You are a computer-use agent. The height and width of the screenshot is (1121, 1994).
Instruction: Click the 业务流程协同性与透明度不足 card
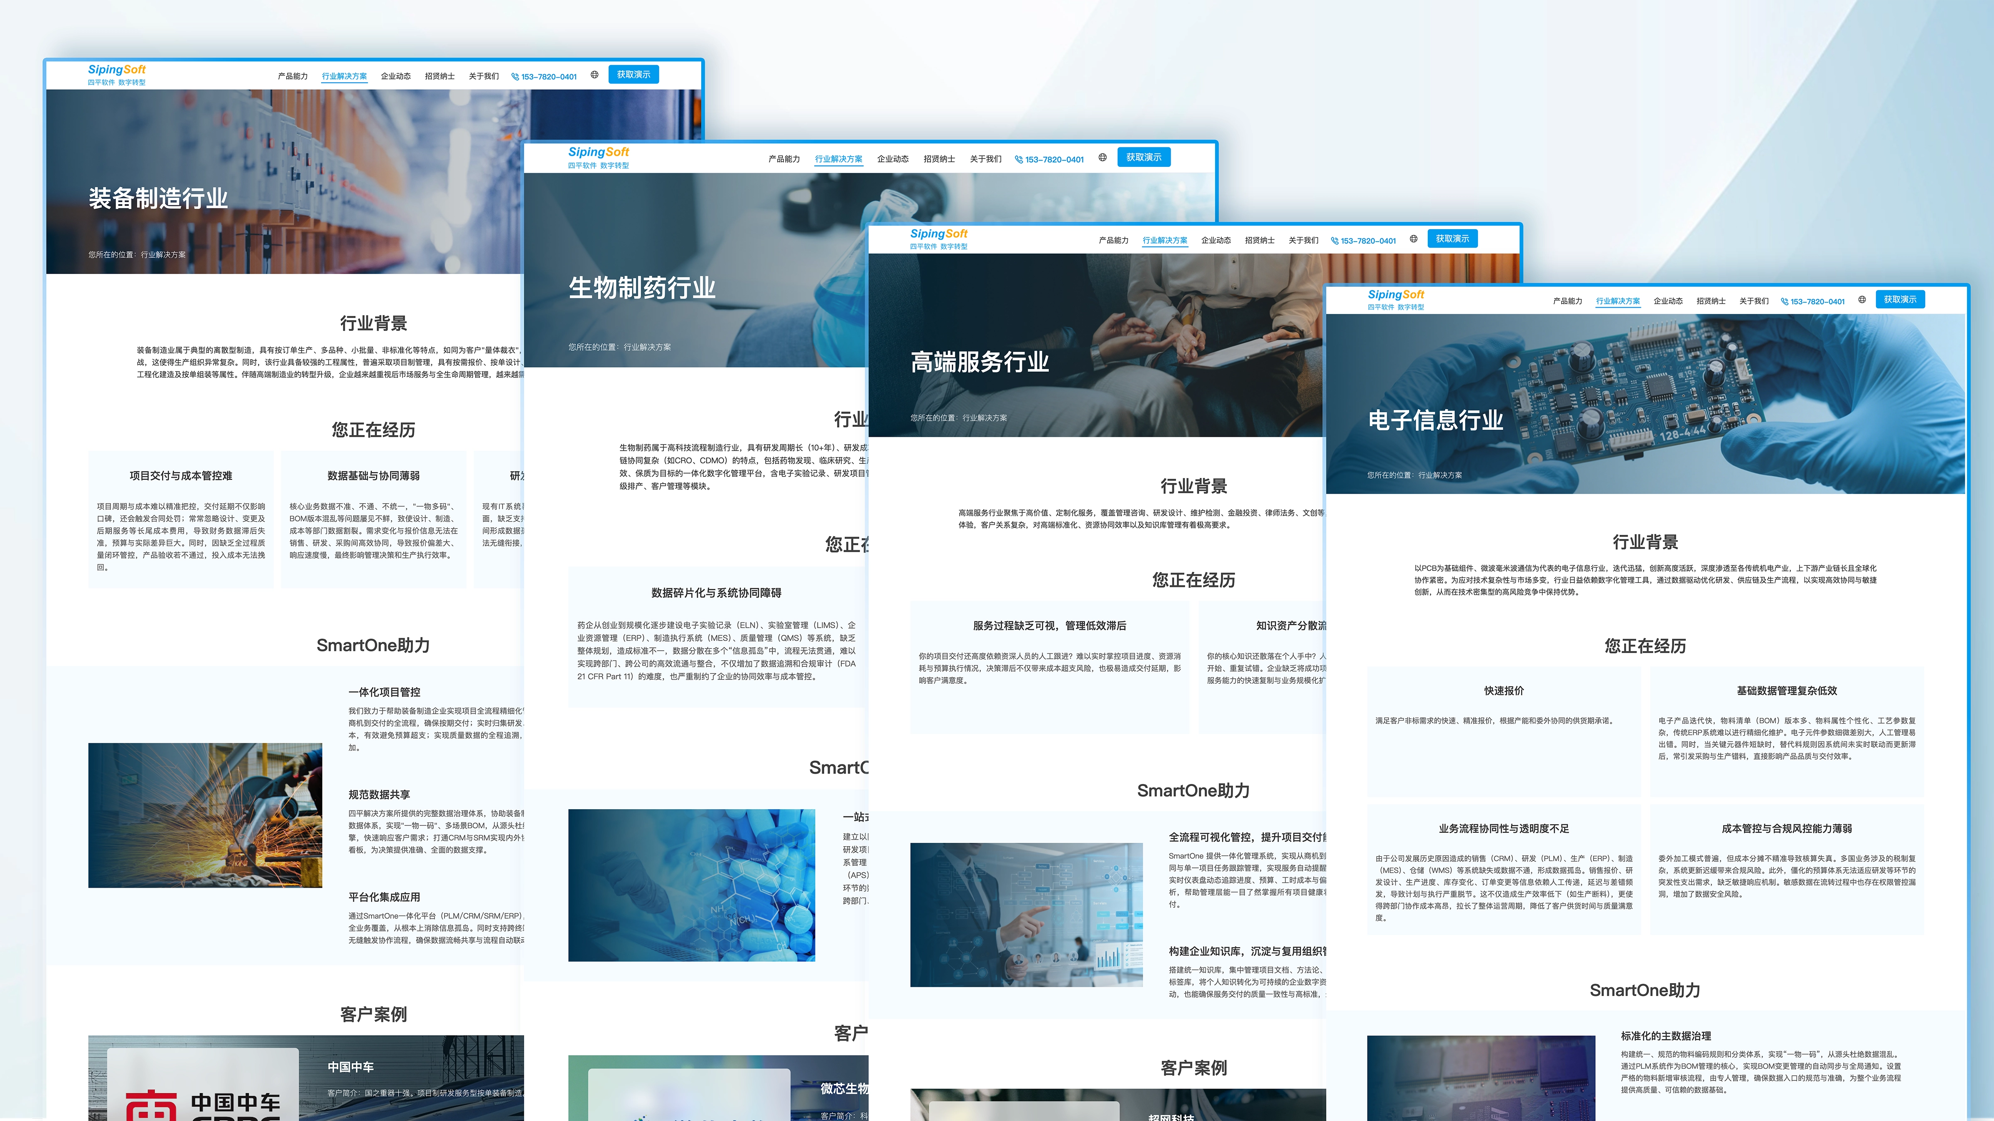1503,869
